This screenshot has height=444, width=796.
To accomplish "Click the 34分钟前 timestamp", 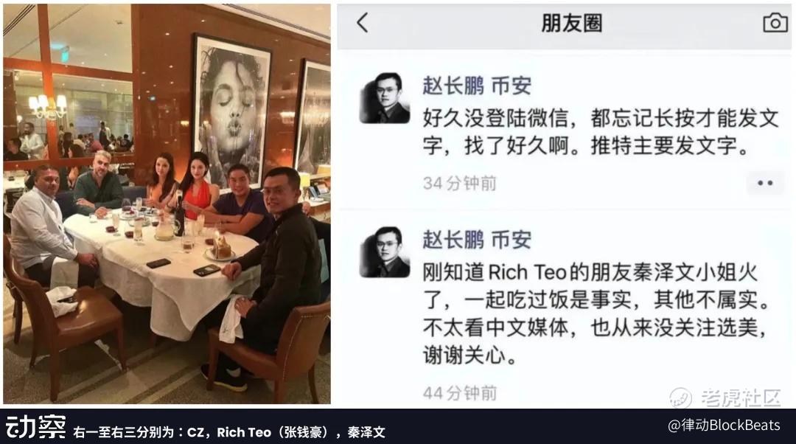I will pyautogui.click(x=459, y=184).
